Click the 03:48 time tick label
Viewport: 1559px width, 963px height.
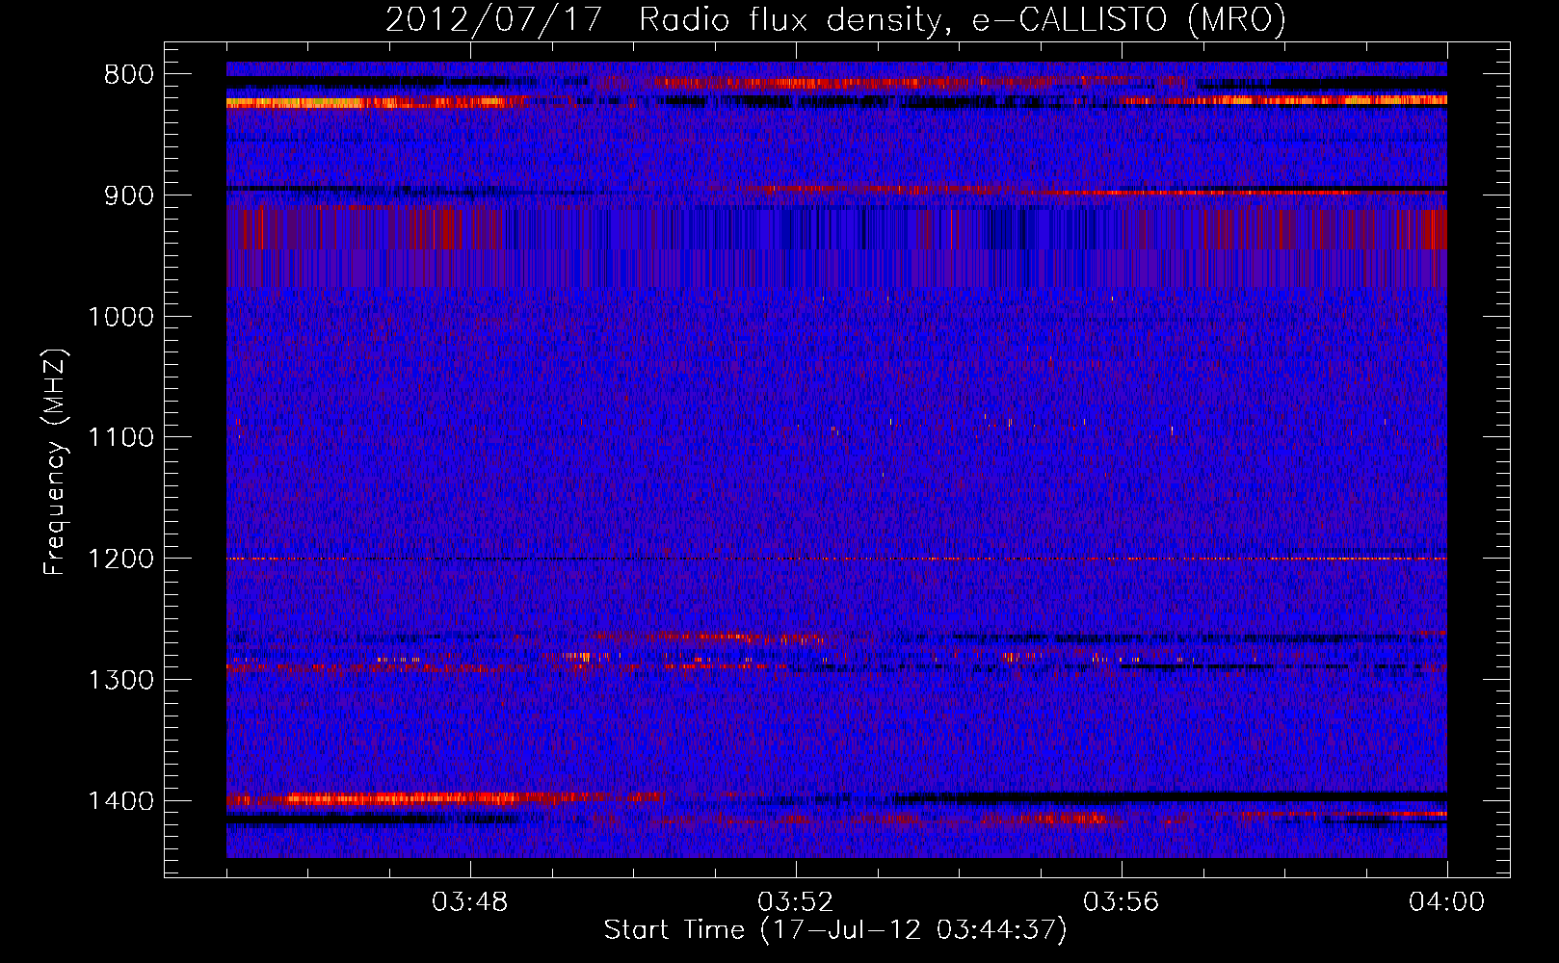(470, 902)
